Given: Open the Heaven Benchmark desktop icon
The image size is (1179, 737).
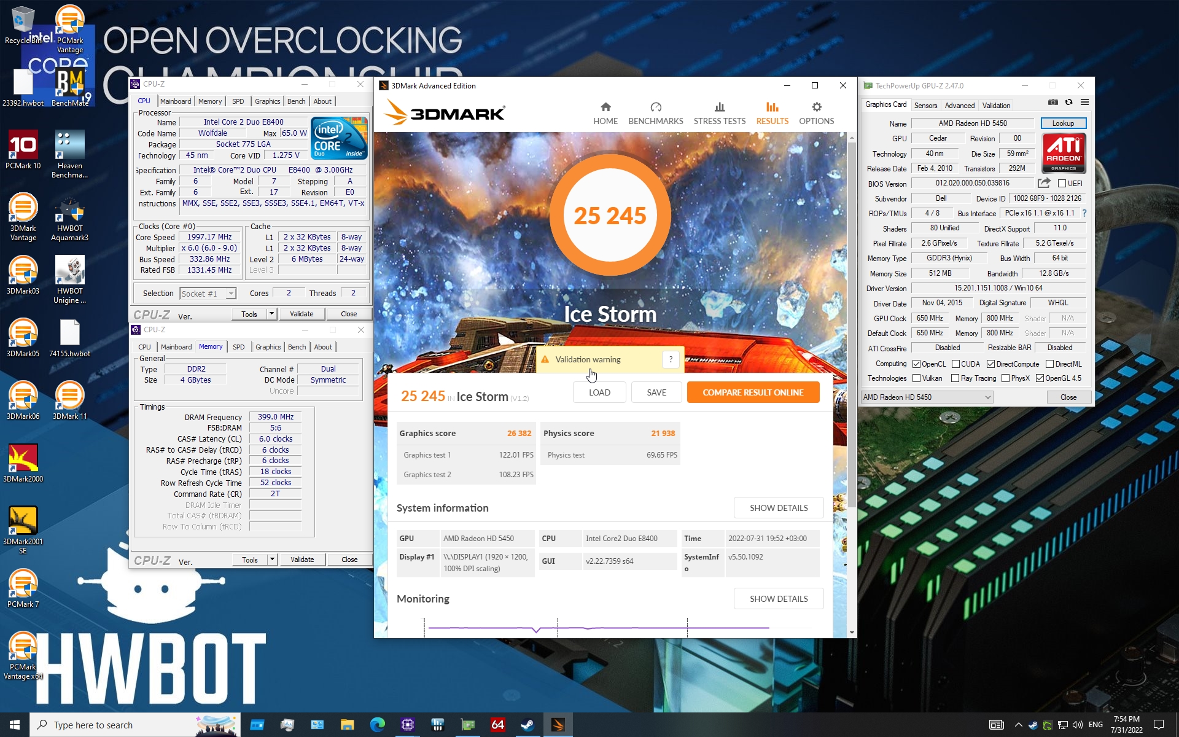Looking at the screenshot, I should [69, 155].
